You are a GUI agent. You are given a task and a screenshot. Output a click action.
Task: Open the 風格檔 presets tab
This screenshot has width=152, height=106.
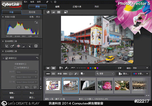point(32,12)
